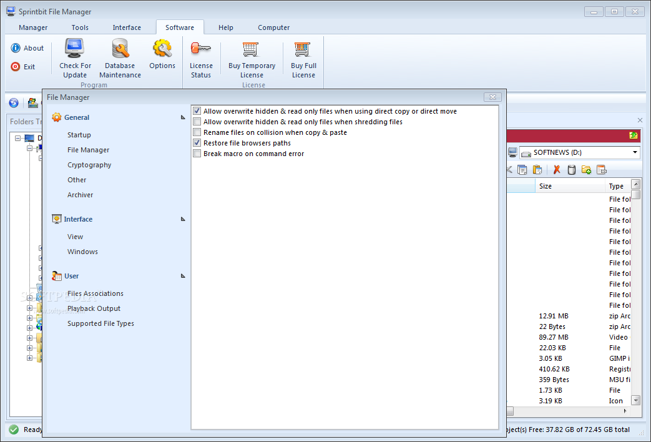Click file list scrollbar down arrow

click(635, 400)
